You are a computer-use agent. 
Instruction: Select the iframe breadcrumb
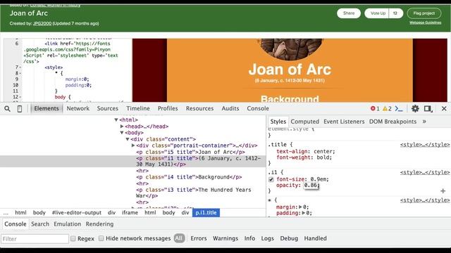click(x=130, y=212)
